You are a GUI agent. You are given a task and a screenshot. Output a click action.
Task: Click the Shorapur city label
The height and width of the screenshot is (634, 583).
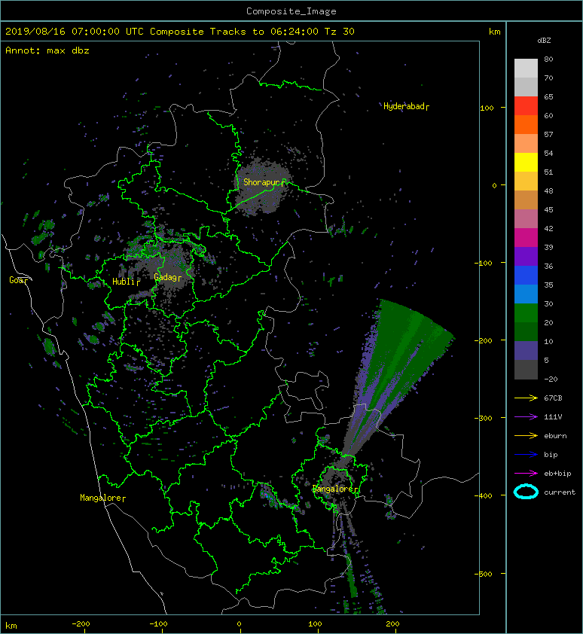point(264,182)
